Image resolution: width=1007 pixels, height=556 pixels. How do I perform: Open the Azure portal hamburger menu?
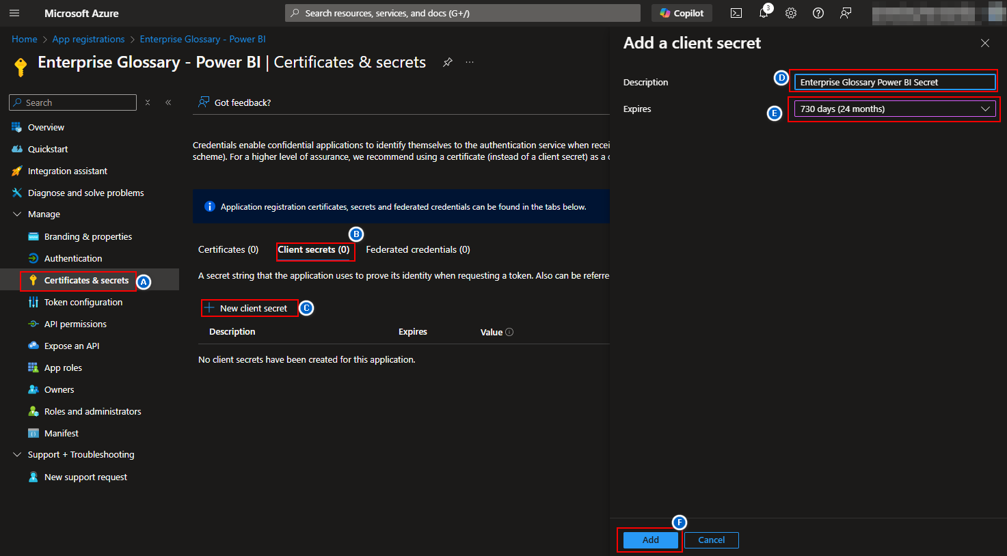[x=14, y=13]
